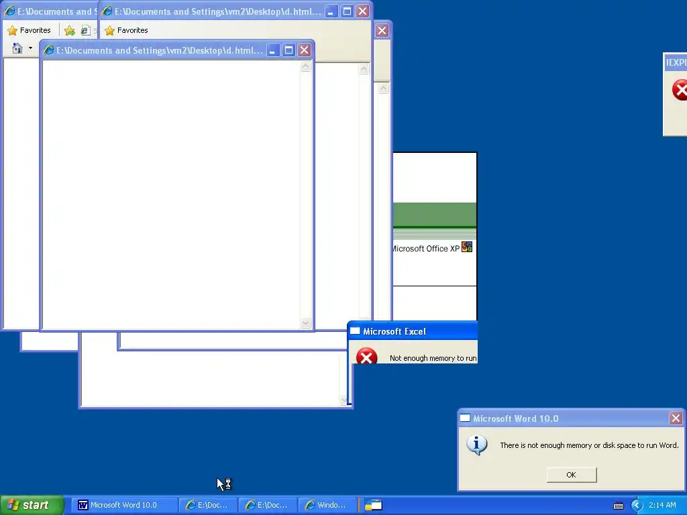
Task: Maximize the IE window at the top of the screen
Action: [x=347, y=11]
